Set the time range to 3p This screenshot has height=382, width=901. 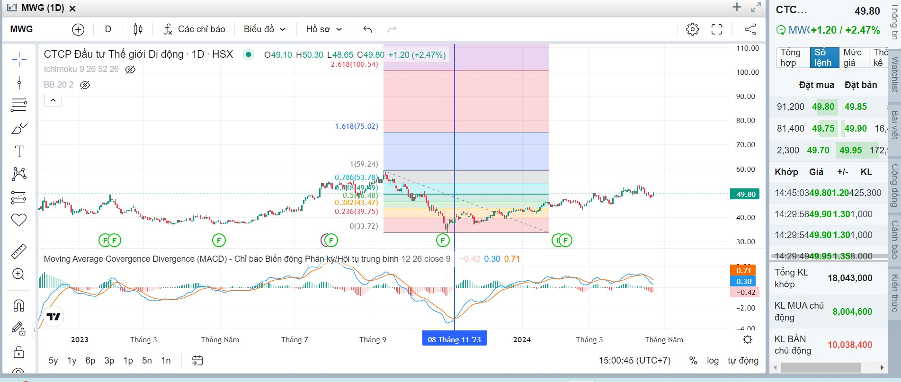click(x=109, y=361)
